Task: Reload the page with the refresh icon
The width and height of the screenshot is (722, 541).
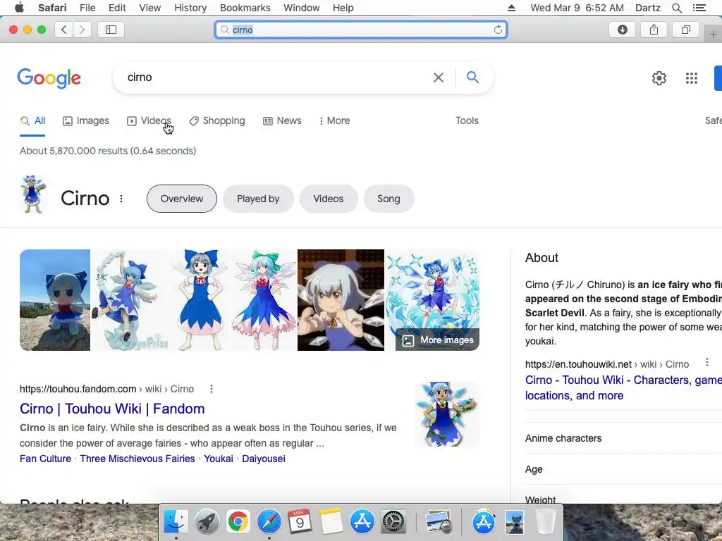Action: pyautogui.click(x=498, y=30)
